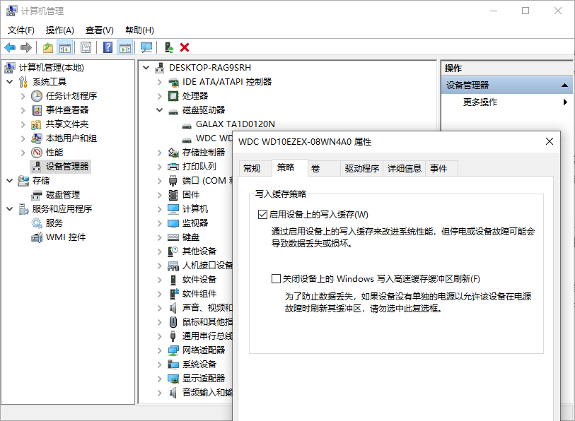Click 计算机管理(本地) root node
Screen dimensions: 575x421
tap(52, 68)
